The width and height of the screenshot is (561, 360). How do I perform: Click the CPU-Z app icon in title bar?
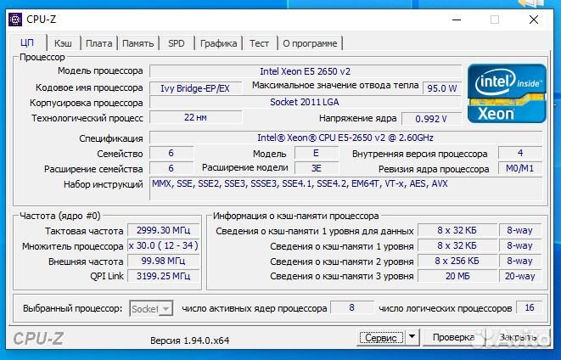tap(15, 20)
